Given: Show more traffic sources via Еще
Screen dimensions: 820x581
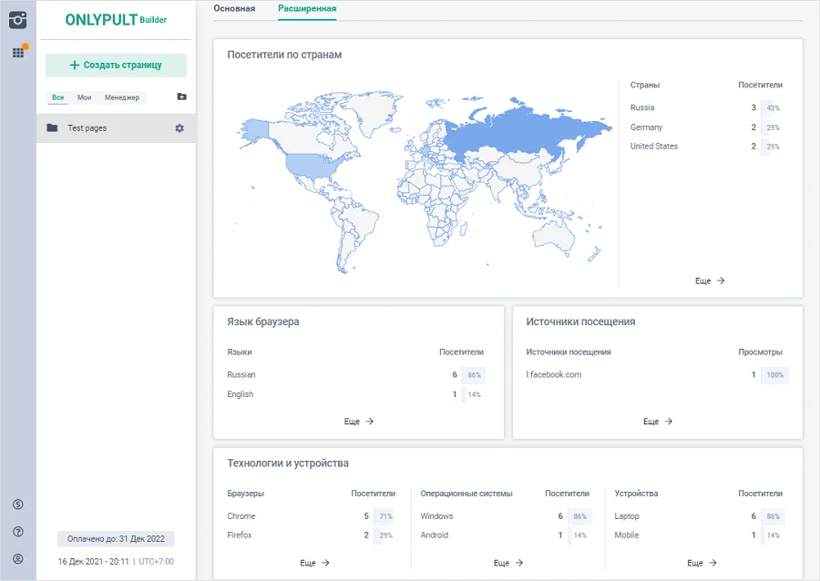Looking at the screenshot, I should (x=658, y=422).
